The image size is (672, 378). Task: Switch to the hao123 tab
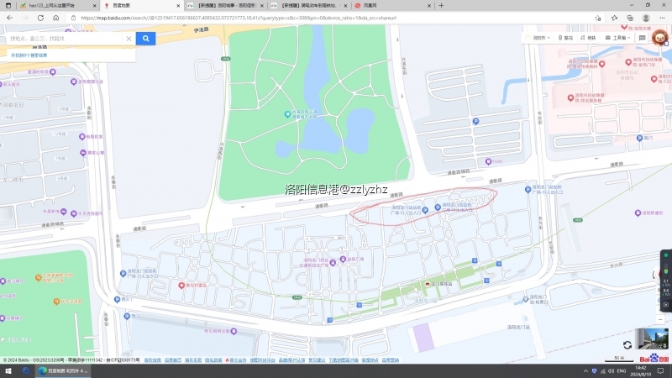tap(58, 6)
